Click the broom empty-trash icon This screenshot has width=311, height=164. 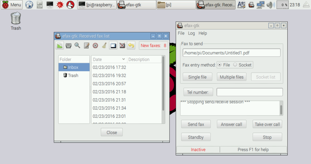tap(104, 45)
